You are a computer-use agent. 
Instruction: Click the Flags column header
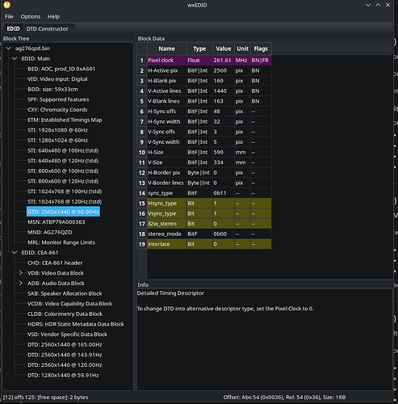[x=261, y=48]
